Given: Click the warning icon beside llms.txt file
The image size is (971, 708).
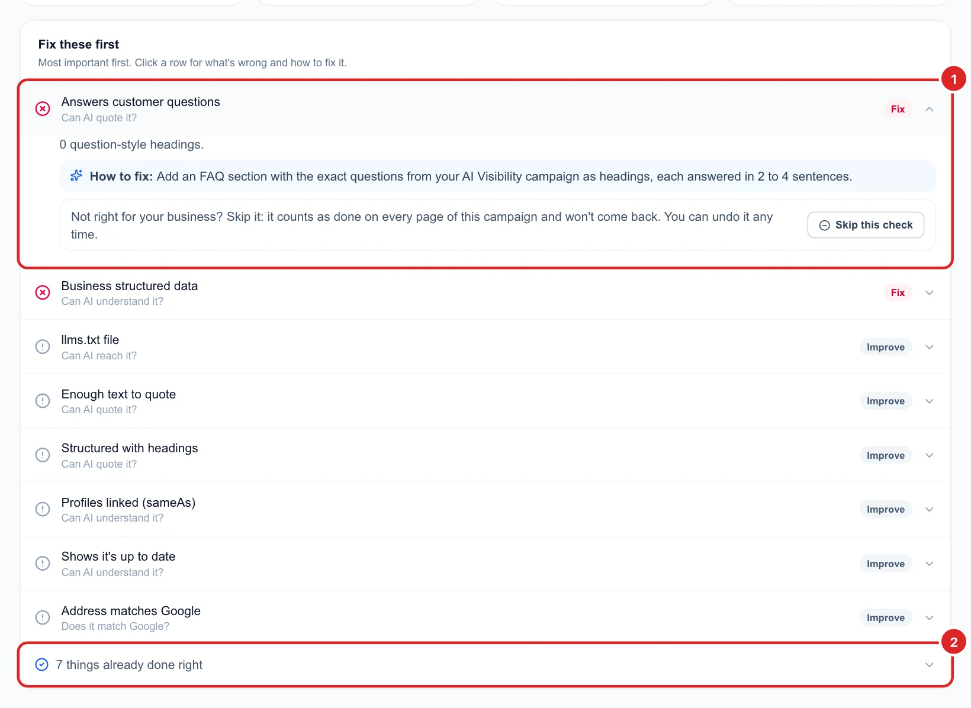Looking at the screenshot, I should (43, 347).
